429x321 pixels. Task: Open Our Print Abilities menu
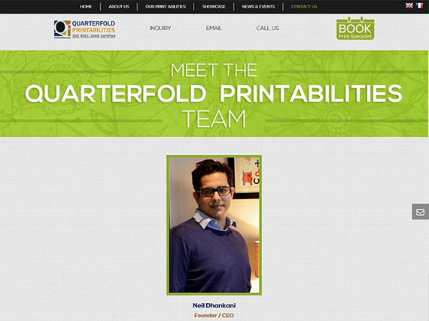click(166, 7)
